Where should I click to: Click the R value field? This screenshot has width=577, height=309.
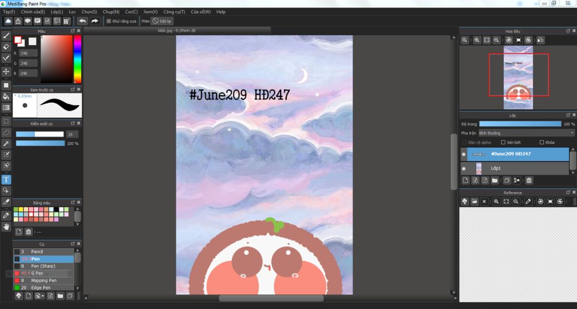[28, 53]
